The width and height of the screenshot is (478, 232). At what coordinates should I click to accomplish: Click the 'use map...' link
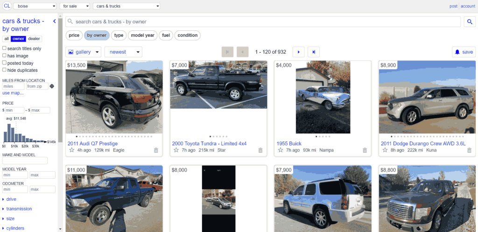click(13, 93)
